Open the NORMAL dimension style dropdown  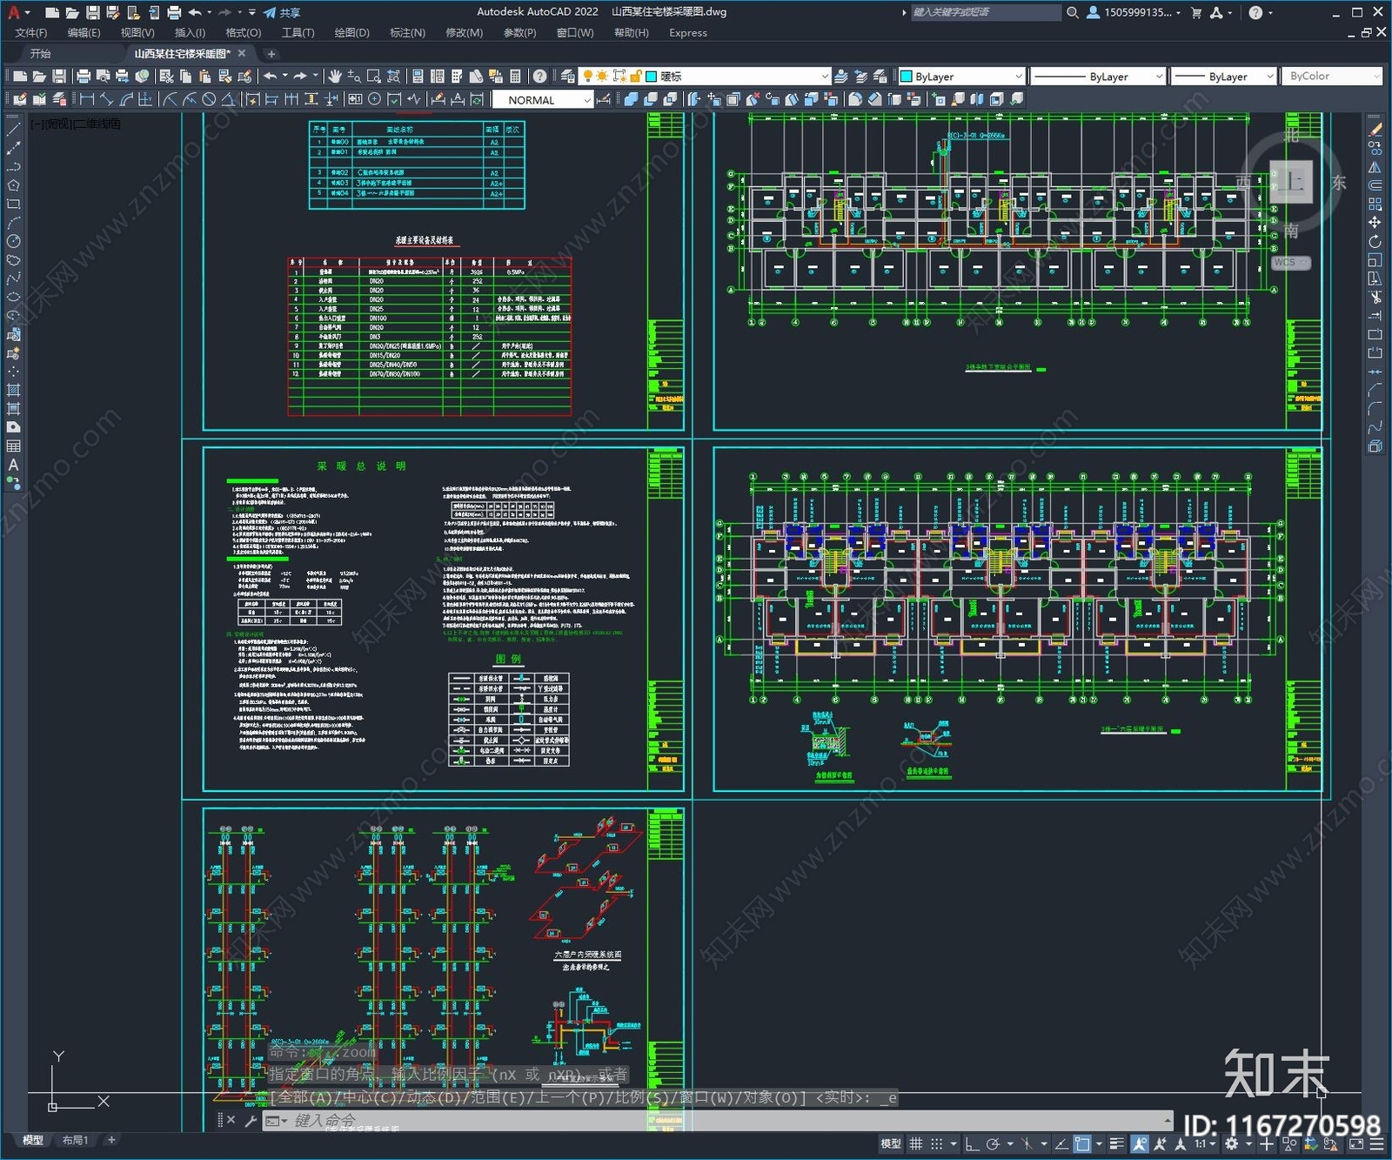pyautogui.click(x=587, y=100)
